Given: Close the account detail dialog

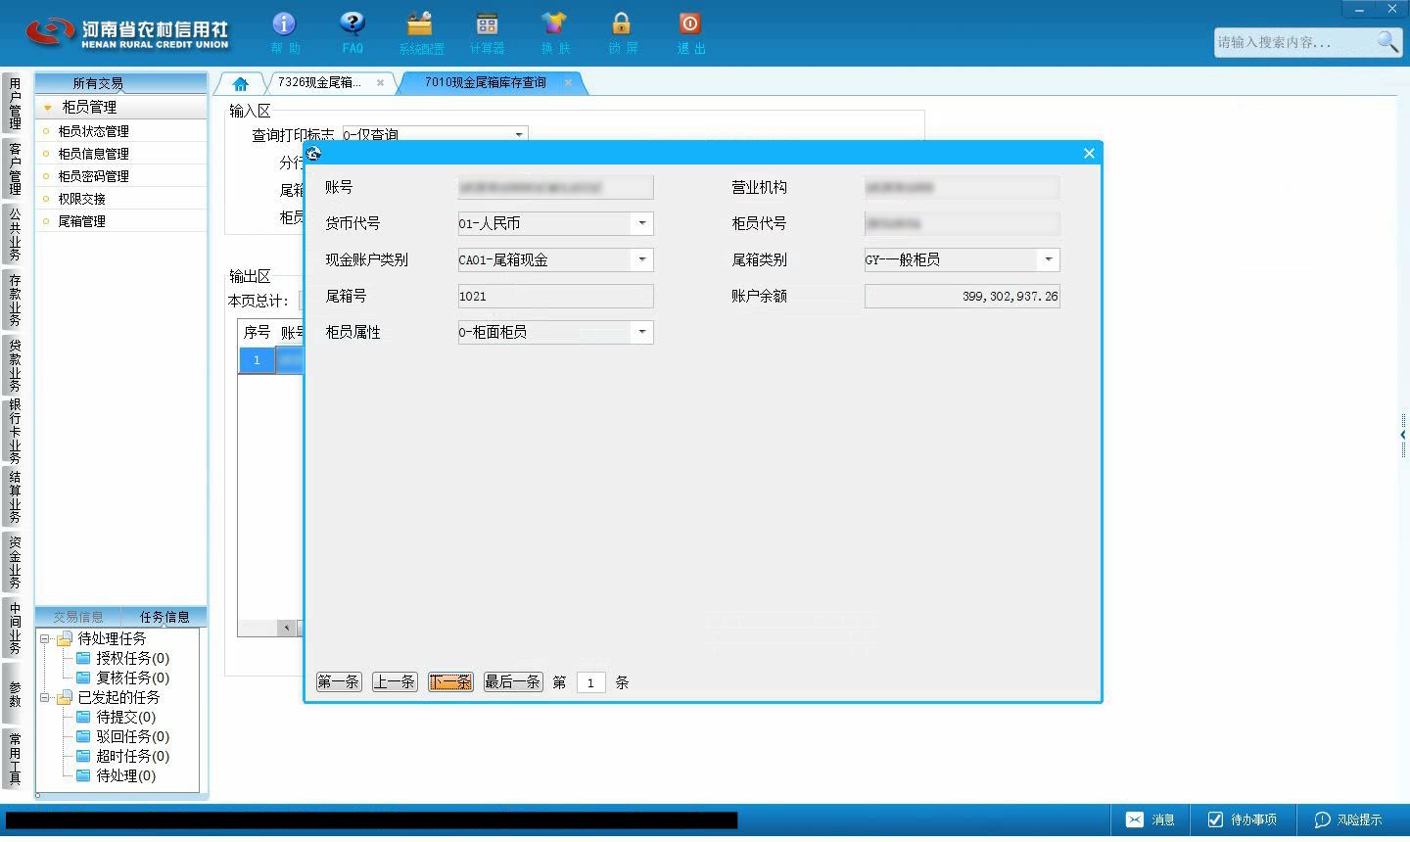Looking at the screenshot, I should [x=1089, y=153].
